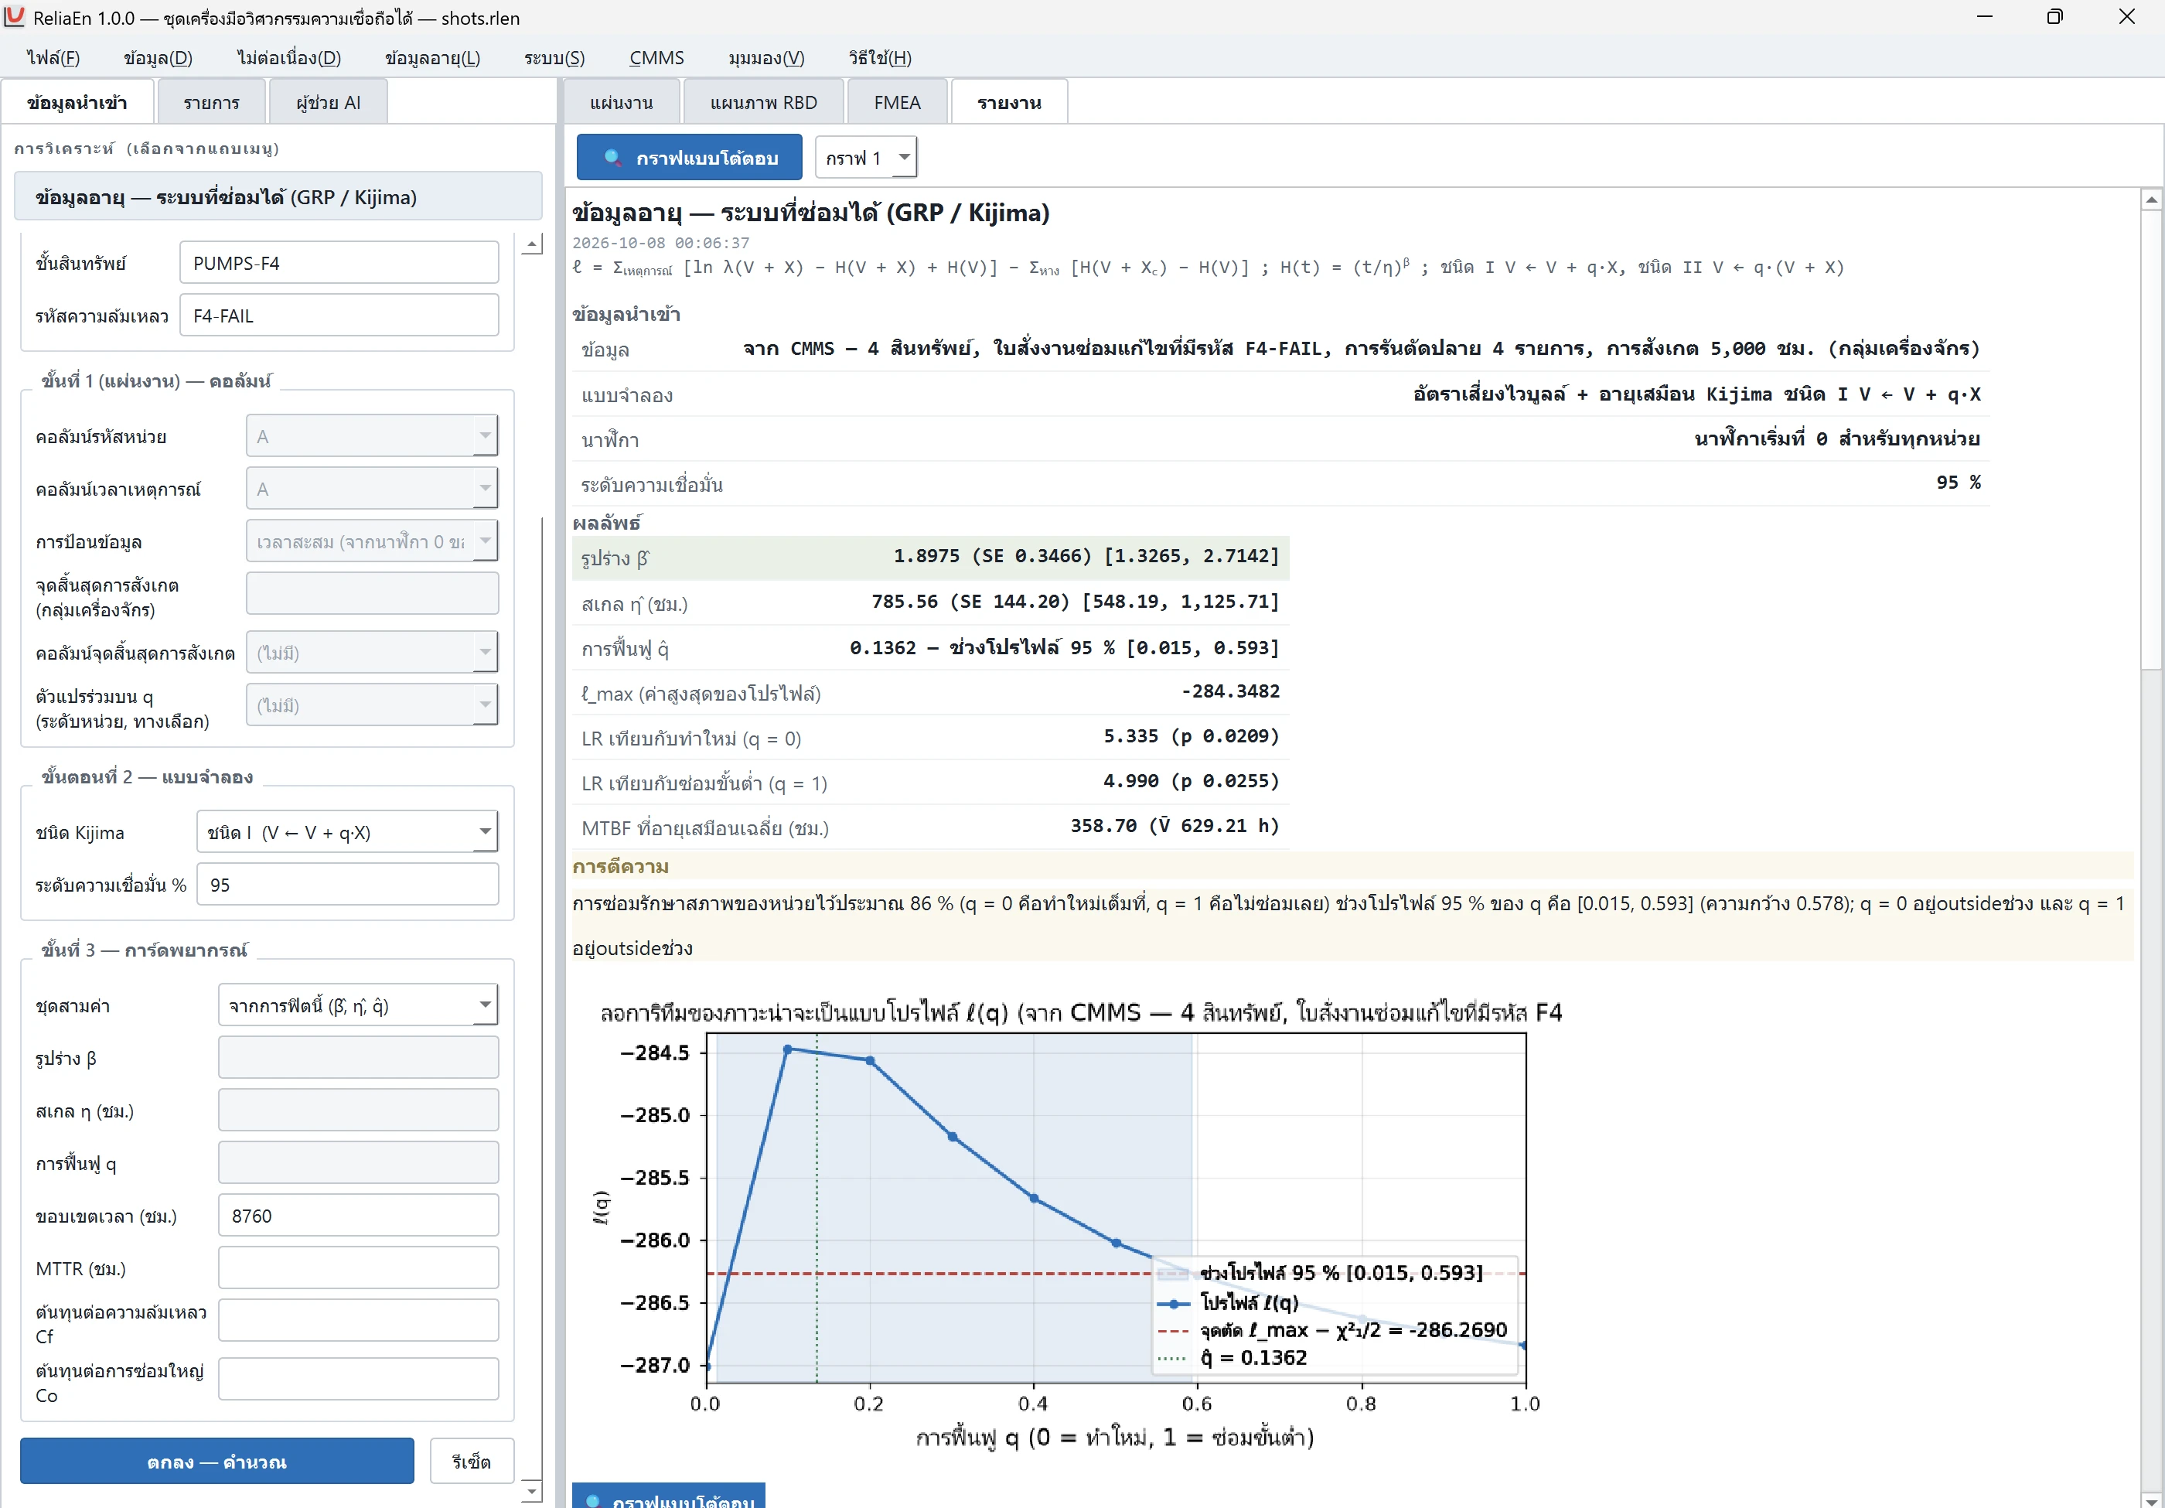2165x1508 pixels.
Task: Click the ต้นทุนต่อความล้มเหลว Cf field
Action: pyautogui.click(x=358, y=1322)
